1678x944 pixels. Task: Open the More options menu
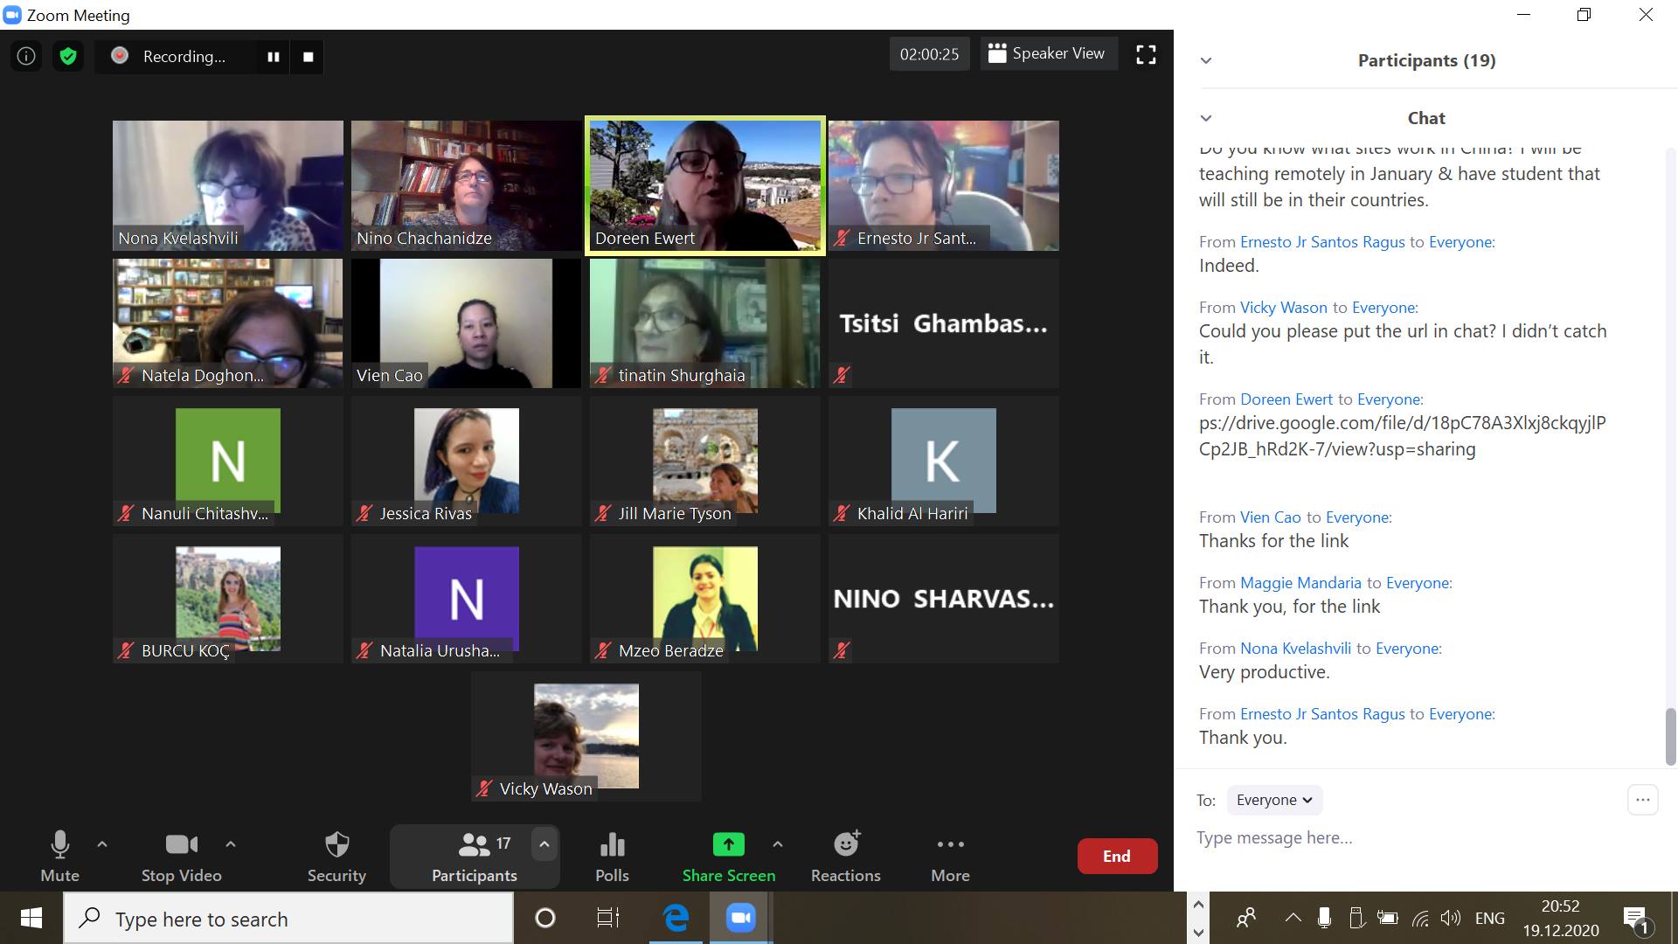point(950,857)
